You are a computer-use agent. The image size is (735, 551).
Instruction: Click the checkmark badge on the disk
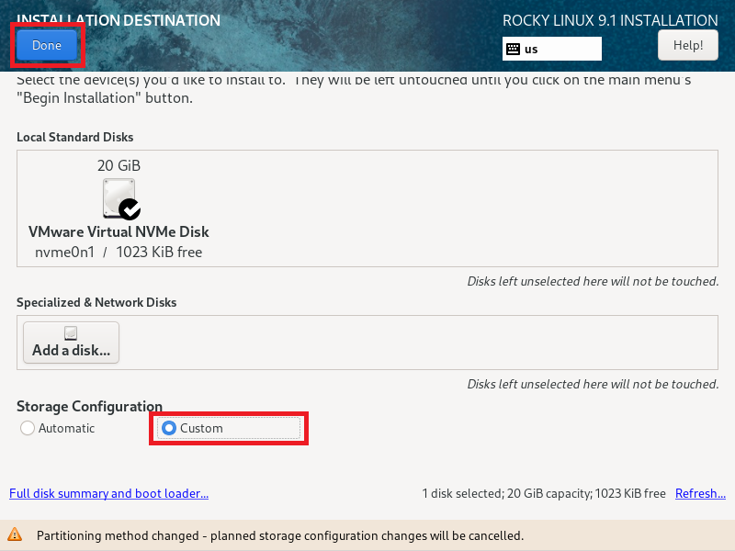point(130,209)
